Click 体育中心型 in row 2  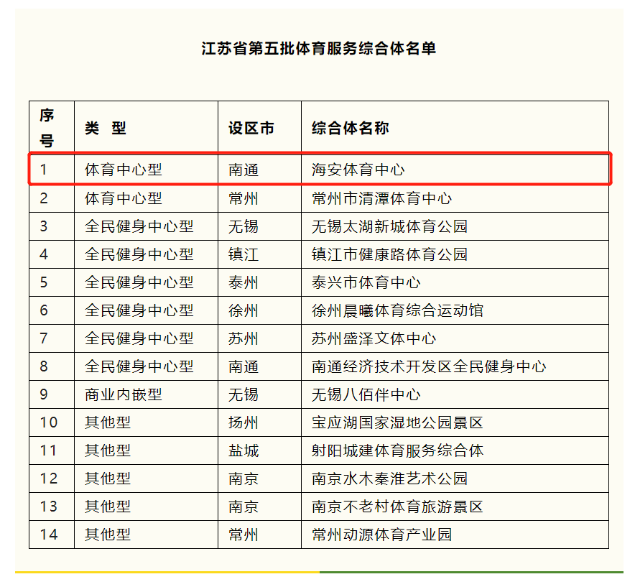(x=123, y=198)
